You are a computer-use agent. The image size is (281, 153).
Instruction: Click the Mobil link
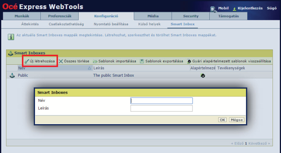(223, 8)
